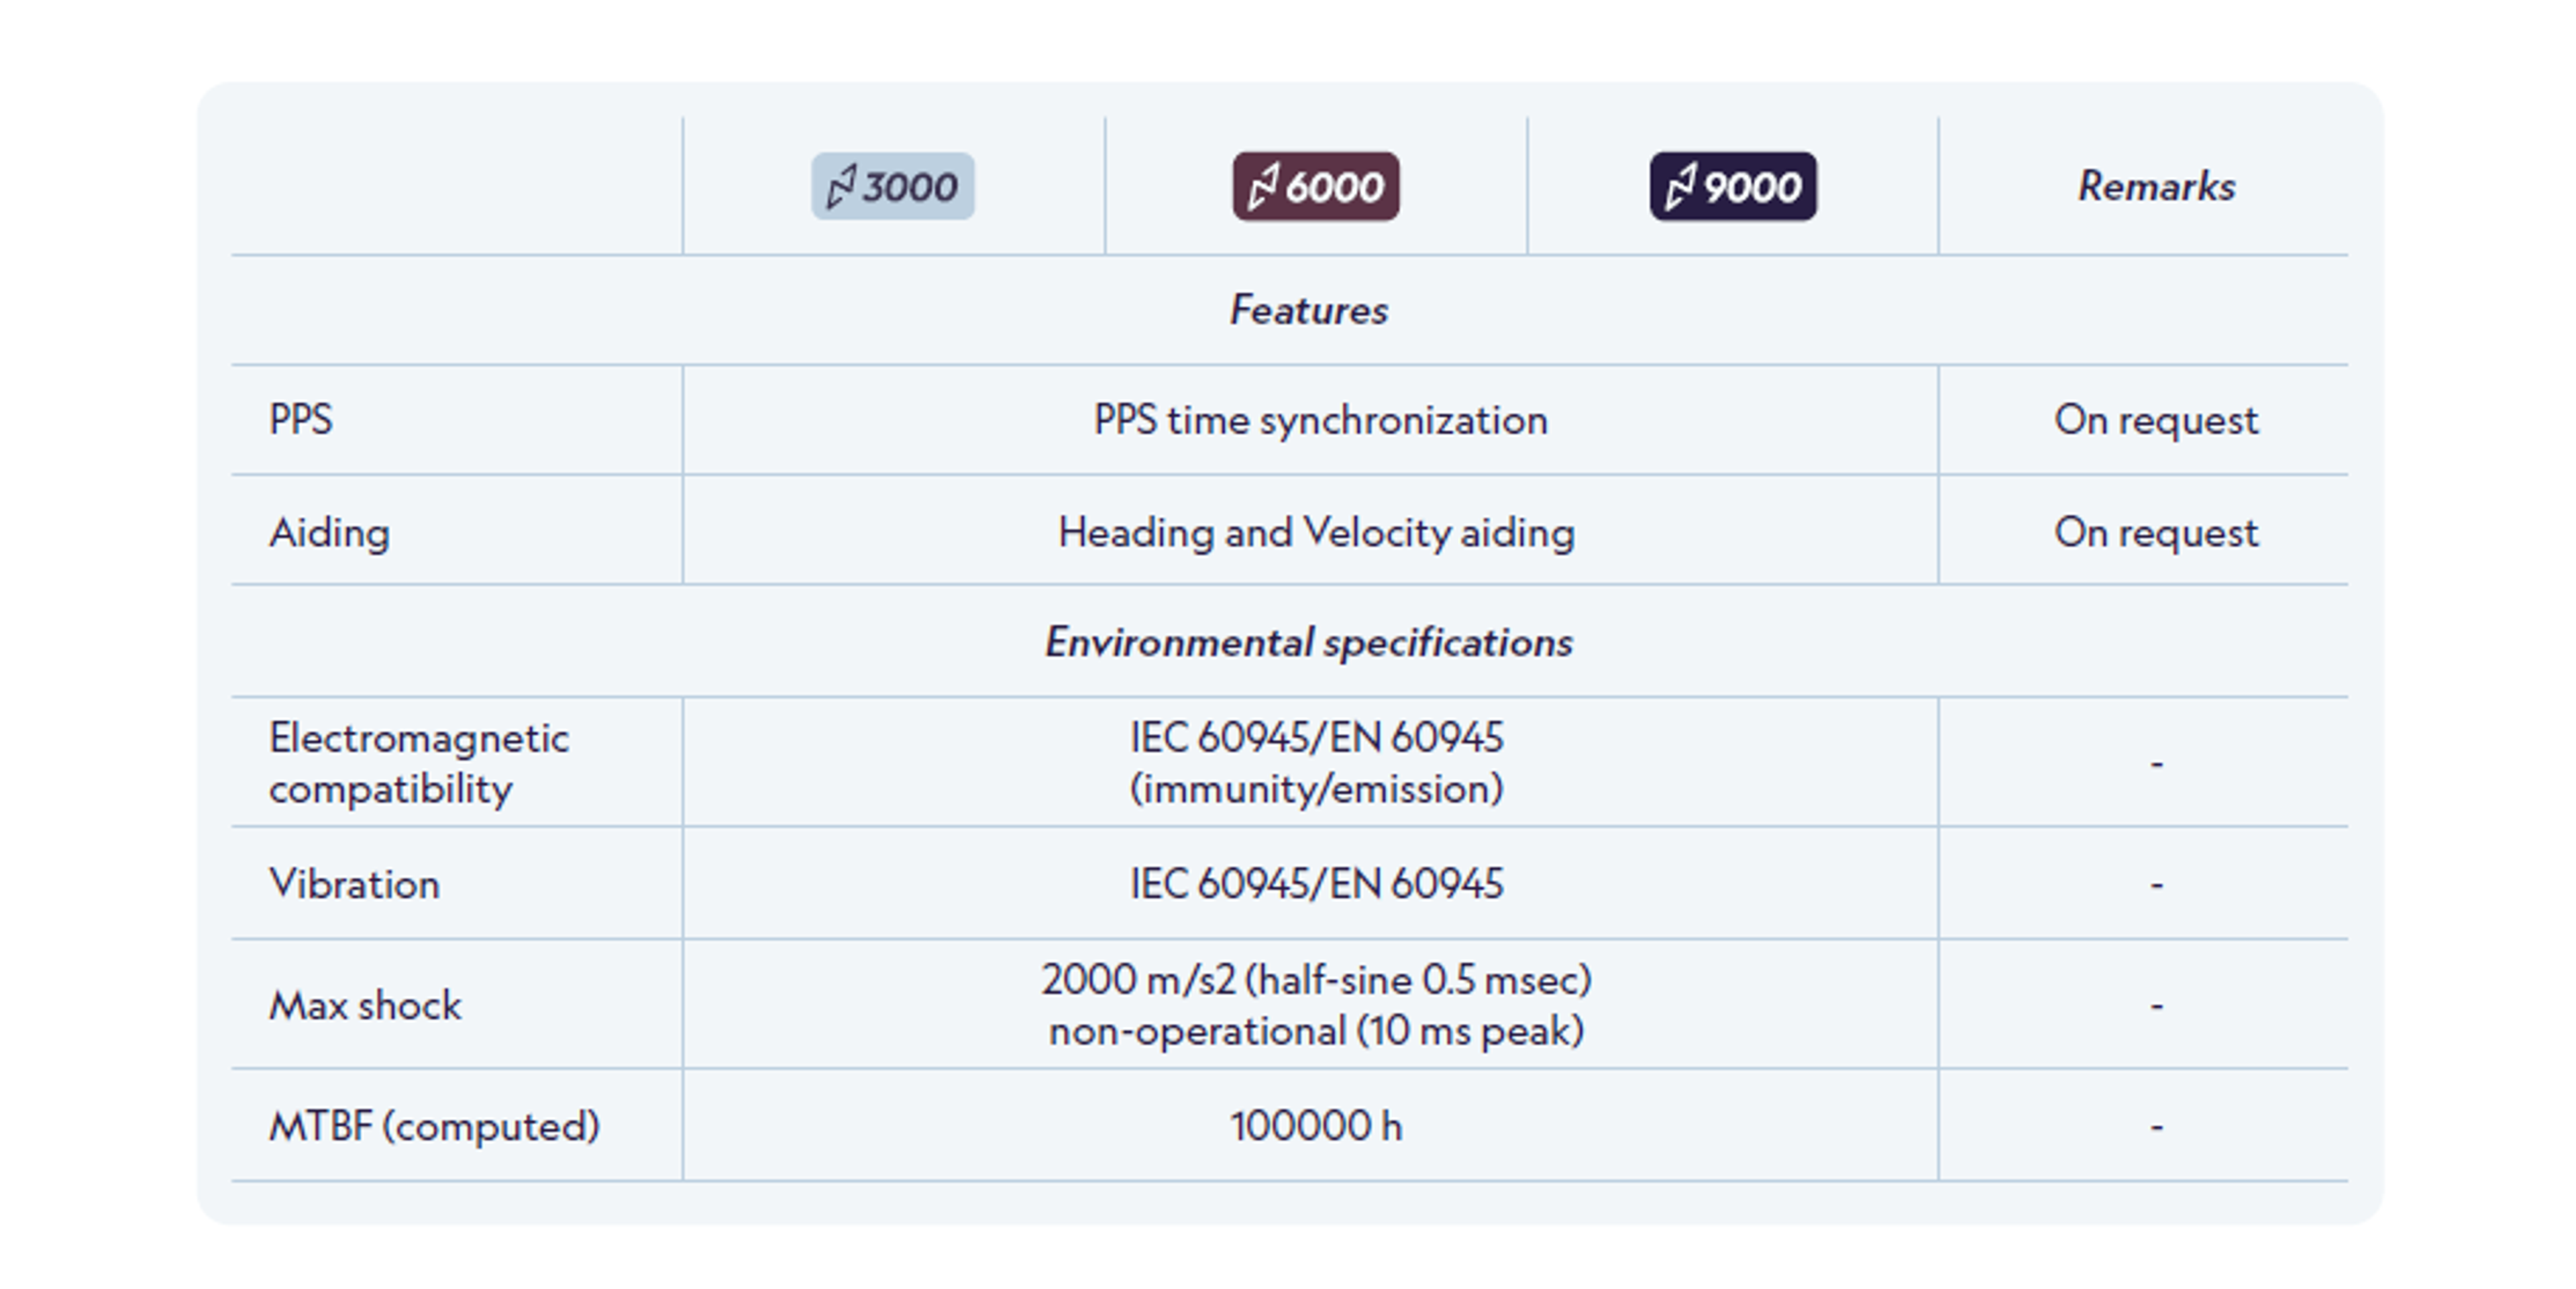
Task: Click the 3000 model badge
Action: coord(893,186)
